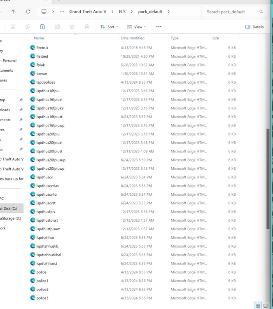Image resolution: width=273 pixels, height=309 pixels.
Task: Expand chevron after Grand Theft Auto V
Action: click(x=112, y=12)
